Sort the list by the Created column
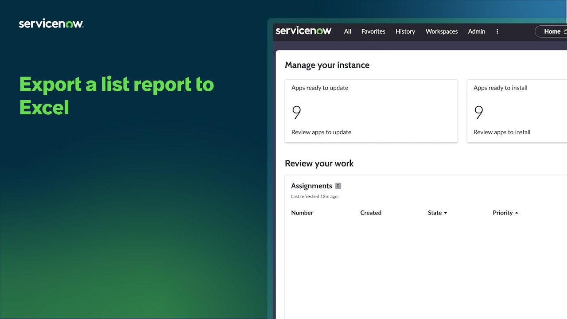The image size is (567, 319). (x=371, y=213)
